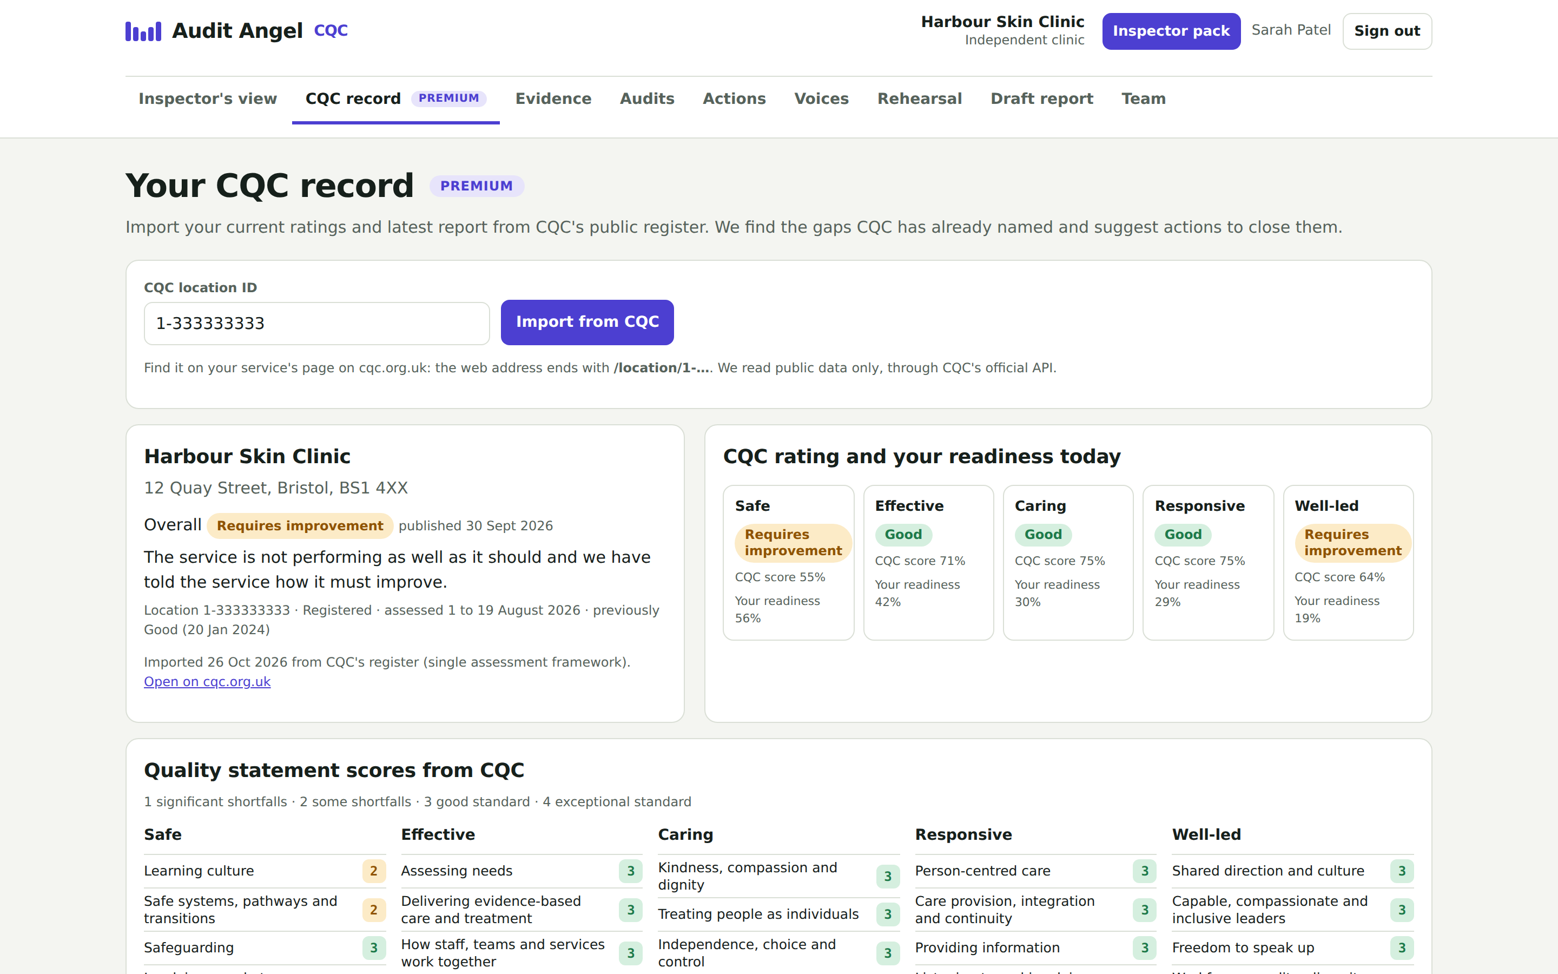This screenshot has height=974, width=1558.
Task: Click the Harbour Skin Clinic header name
Action: pyautogui.click(x=1002, y=22)
